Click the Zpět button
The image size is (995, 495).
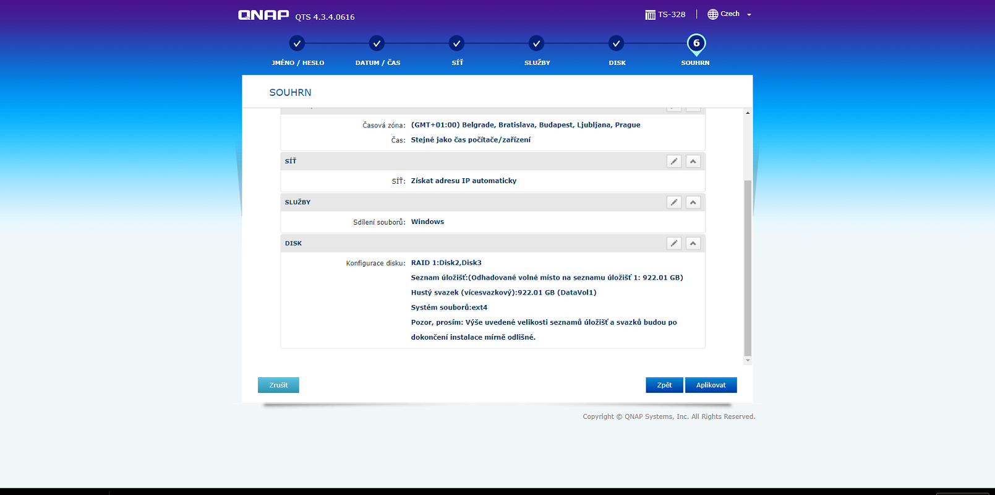click(664, 385)
